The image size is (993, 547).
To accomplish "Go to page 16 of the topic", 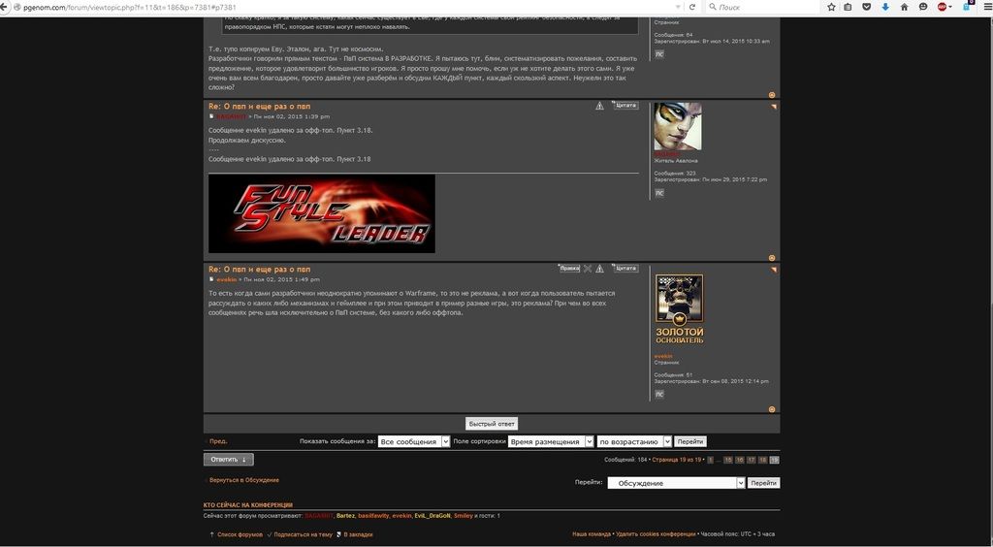I will (x=740, y=460).
